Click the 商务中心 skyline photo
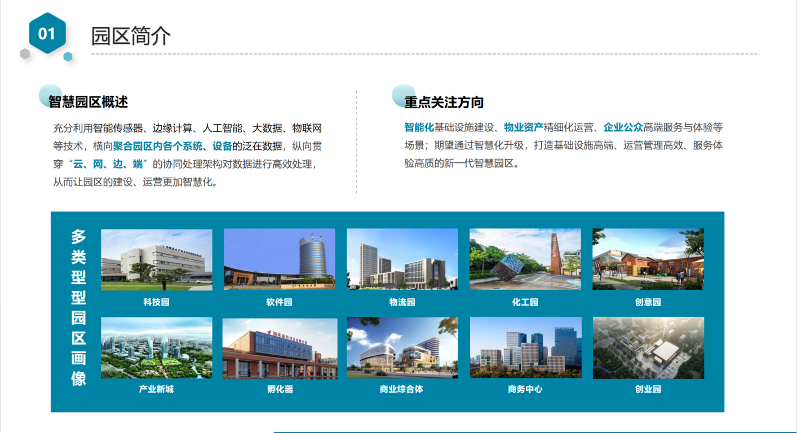This screenshot has height=433, width=797. (525, 347)
